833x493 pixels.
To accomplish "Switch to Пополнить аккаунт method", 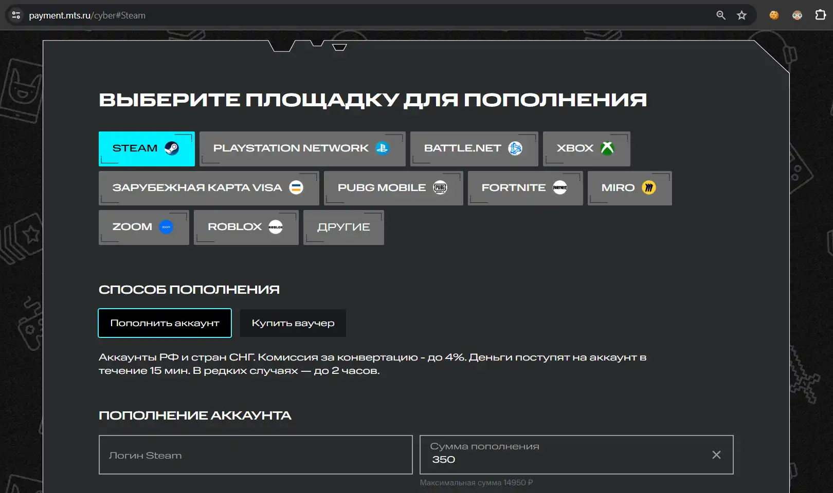I will [x=165, y=323].
